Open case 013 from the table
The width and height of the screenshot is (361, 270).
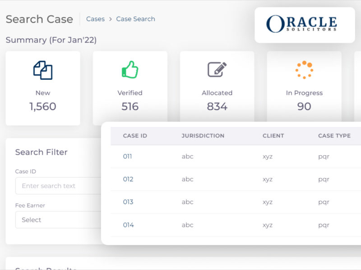(x=128, y=202)
